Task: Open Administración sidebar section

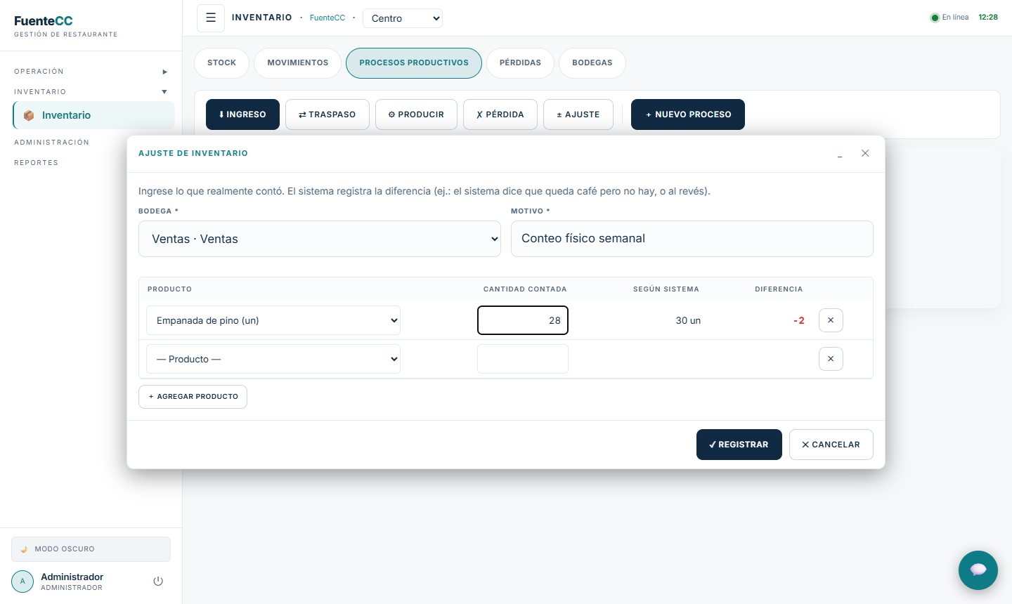Action: point(52,143)
